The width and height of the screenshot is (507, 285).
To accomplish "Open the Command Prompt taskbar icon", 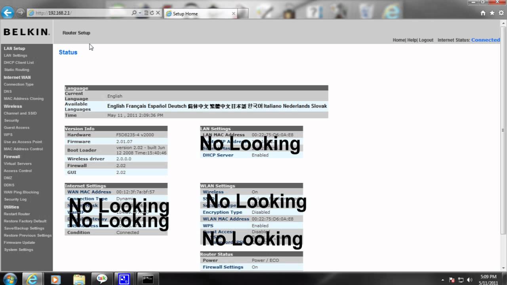I will point(148,279).
